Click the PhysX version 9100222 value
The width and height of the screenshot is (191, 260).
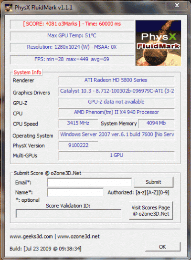click(x=78, y=146)
